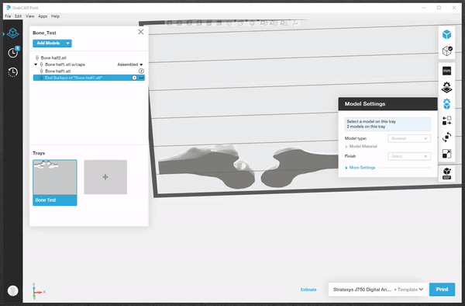The height and width of the screenshot is (306, 465).
Task: Click the mm units icon
Action: pyautogui.click(x=446, y=71)
